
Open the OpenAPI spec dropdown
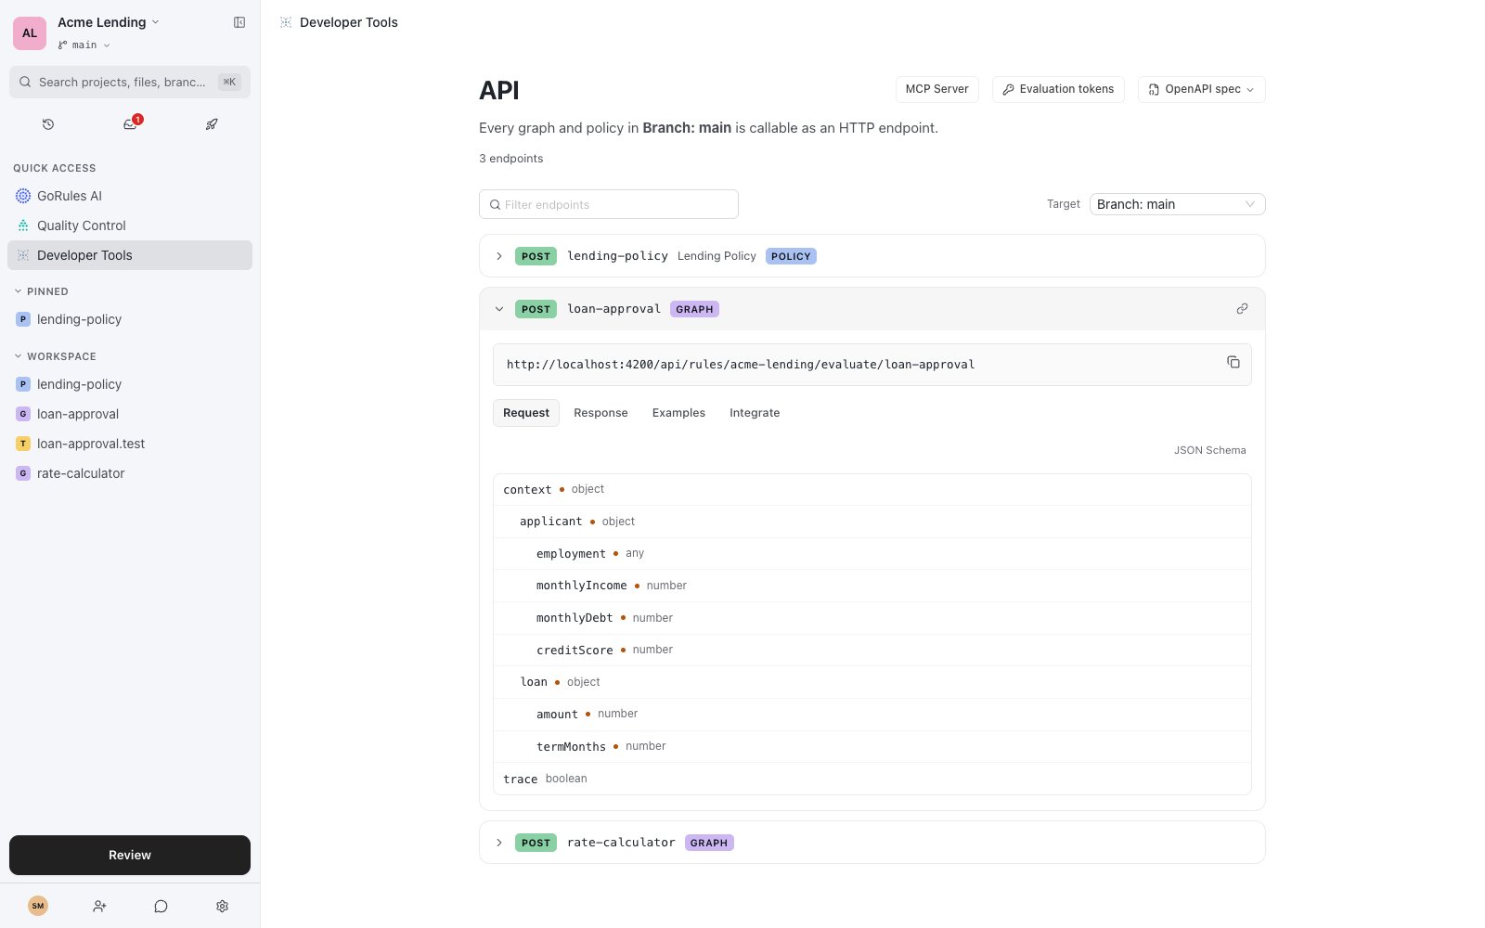click(1201, 89)
